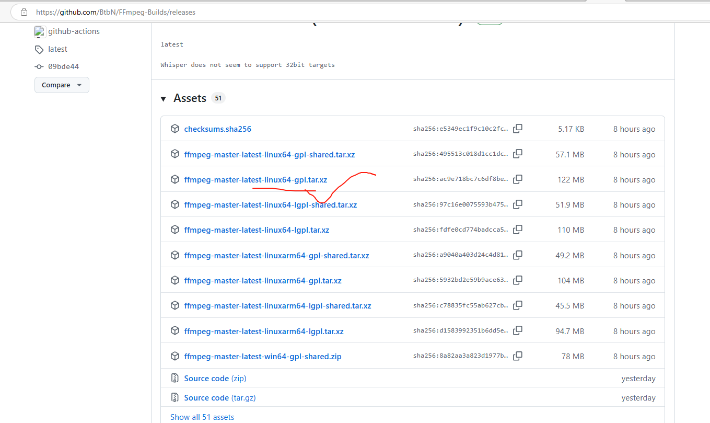
Task: Click package icon beside checksums.sha256
Action: (x=175, y=129)
